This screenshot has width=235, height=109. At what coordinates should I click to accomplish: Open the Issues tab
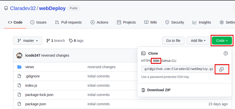38,23
